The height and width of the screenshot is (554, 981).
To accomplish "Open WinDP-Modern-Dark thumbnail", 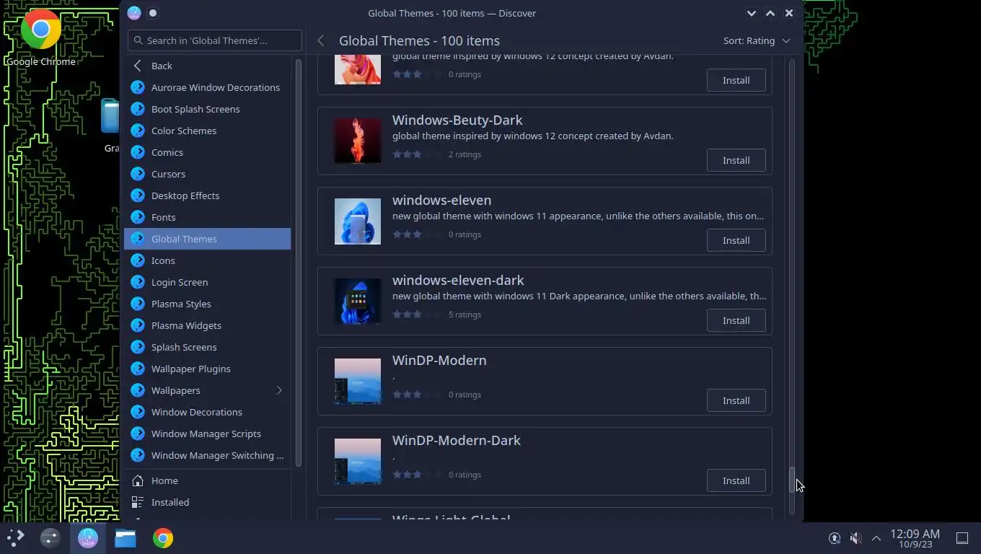I will point(358,461).
